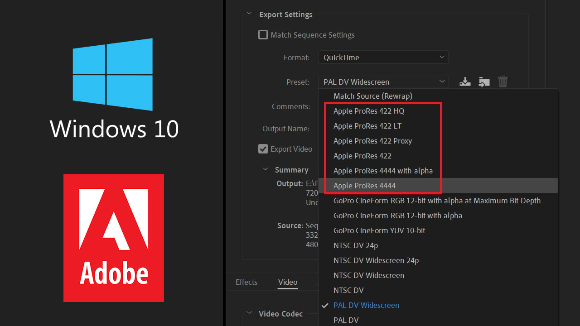Viewport: 580px width, 326px height.
Task: Click the Save Preset icon
Action: [x=465, y=82]
